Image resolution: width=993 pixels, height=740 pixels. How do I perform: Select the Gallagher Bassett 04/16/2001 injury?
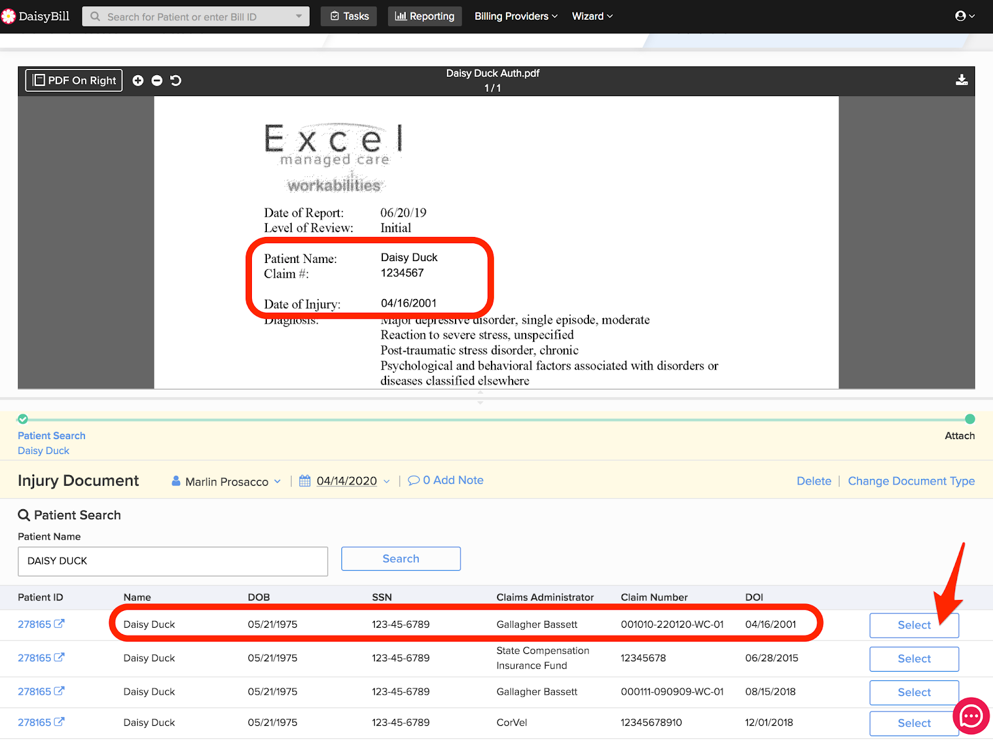pos(914,625)
